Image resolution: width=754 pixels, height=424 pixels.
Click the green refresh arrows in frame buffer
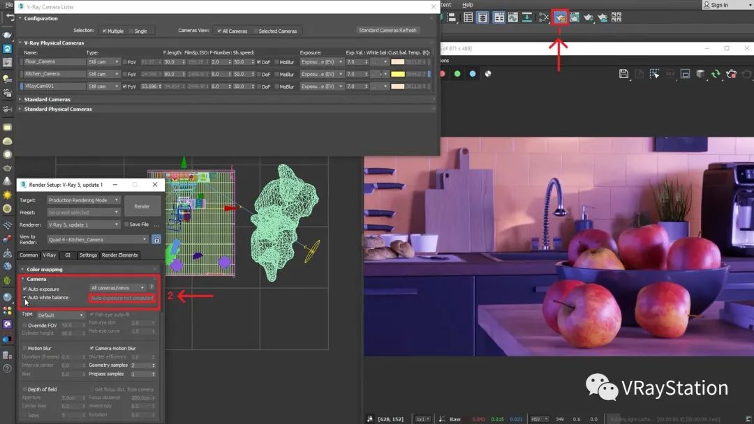pos(716,74)
